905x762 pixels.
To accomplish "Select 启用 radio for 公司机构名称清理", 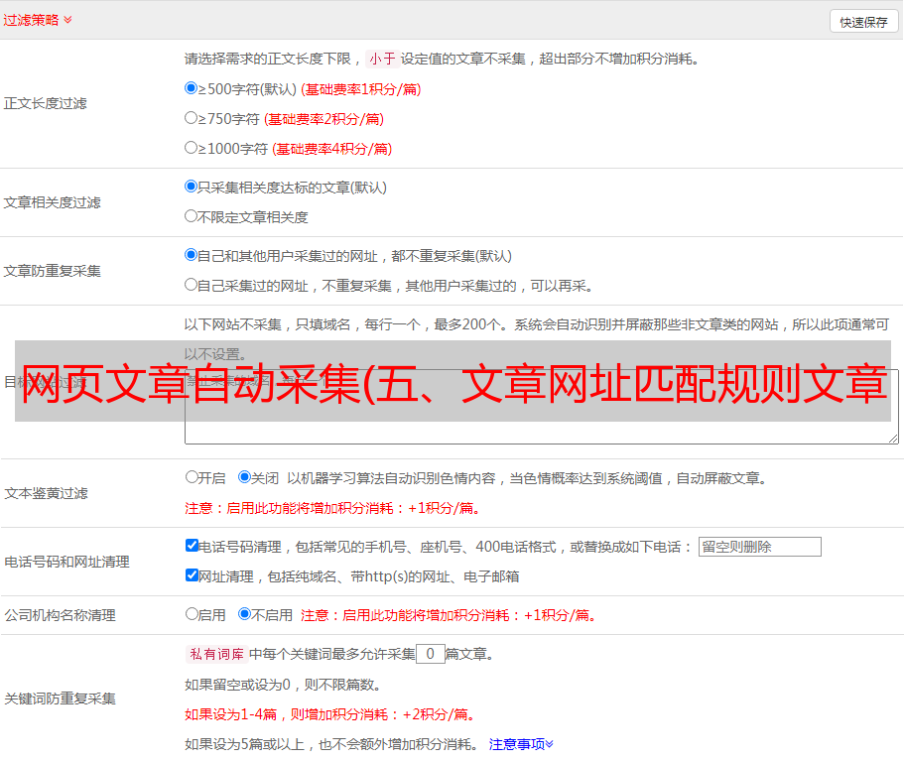I will click(x=192, y=613).
